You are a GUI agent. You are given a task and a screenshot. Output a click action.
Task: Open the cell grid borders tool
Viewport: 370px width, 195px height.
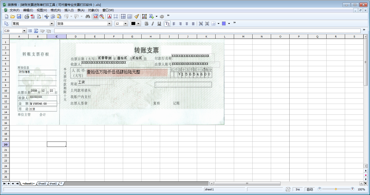(123, 16)
